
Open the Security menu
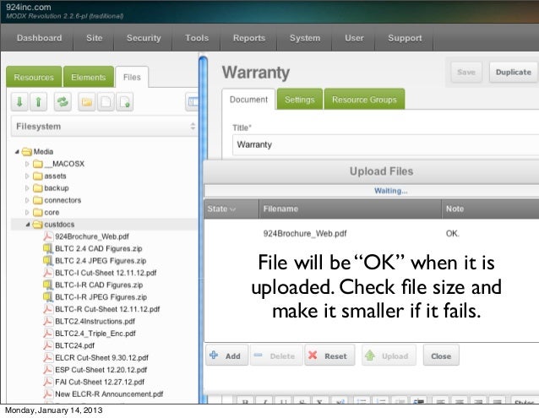coord(144,38)
